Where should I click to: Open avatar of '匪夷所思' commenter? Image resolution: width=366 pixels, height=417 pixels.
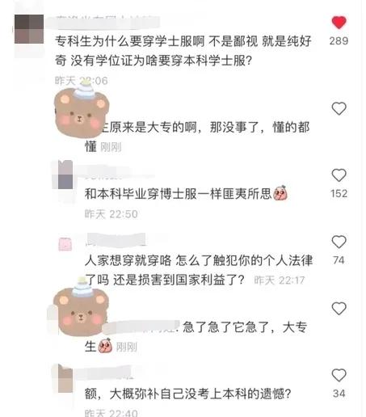click(x=65, y=175)
